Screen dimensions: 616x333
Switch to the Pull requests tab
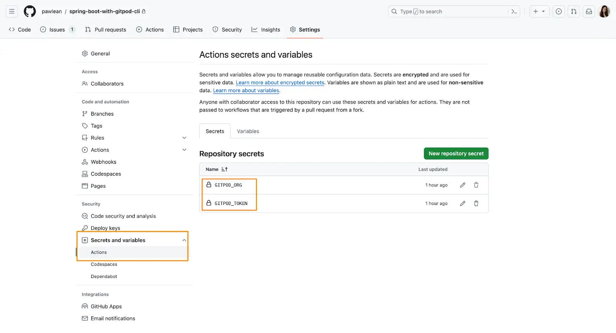105,30
